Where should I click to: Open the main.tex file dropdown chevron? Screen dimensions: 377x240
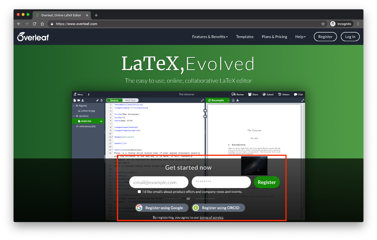point(101,121)
